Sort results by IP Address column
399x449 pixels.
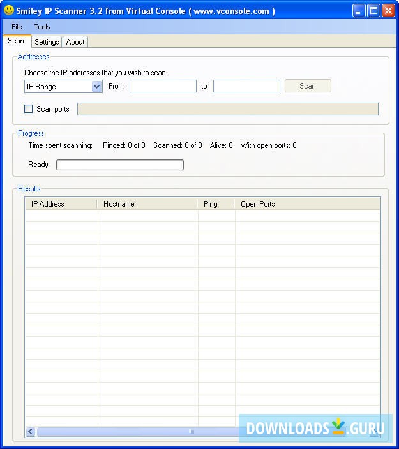coord(61,204)
